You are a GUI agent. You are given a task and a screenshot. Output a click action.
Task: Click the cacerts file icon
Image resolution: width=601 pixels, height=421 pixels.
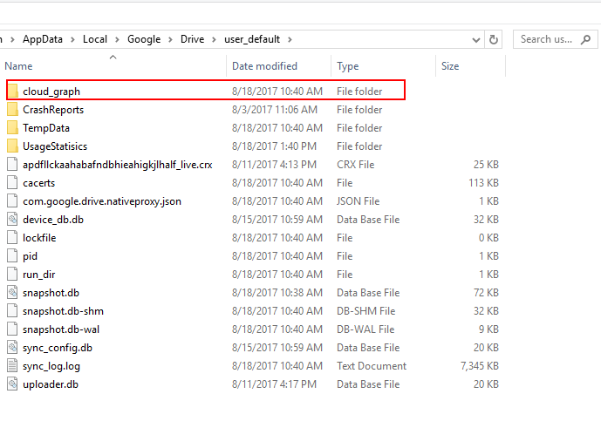click(x=13, y=183)
